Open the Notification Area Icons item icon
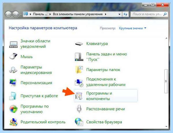This screenshot has width=173, height=133. [x=13, y=44]
